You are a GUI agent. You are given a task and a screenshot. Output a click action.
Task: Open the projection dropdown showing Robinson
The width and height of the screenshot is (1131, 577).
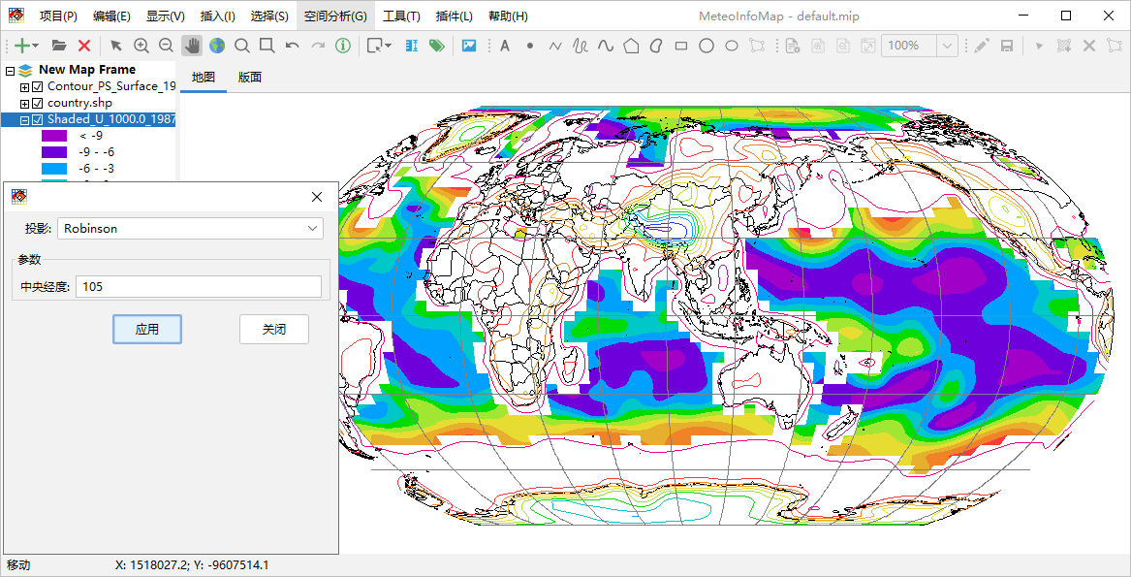click(191, 228)
